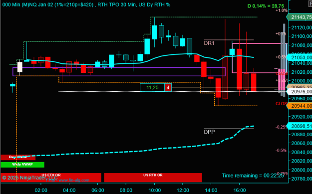Click the +0.25% percent level label
The height and width of the screenshot is (194, 312).
[282, 80]
